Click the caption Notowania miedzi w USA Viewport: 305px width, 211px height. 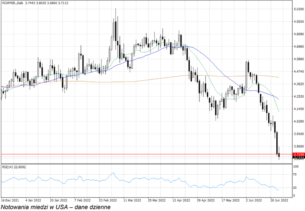click(55, 207)
